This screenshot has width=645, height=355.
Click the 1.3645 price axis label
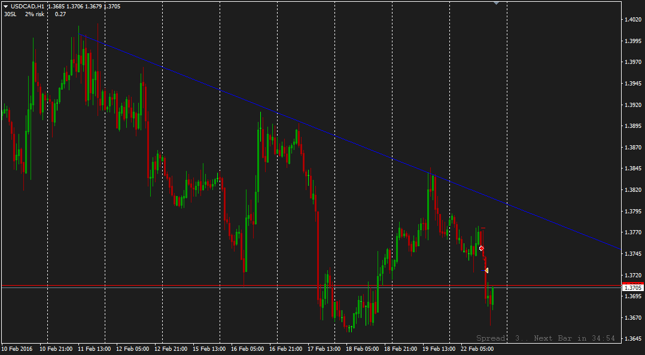click(x=634, y=339)
